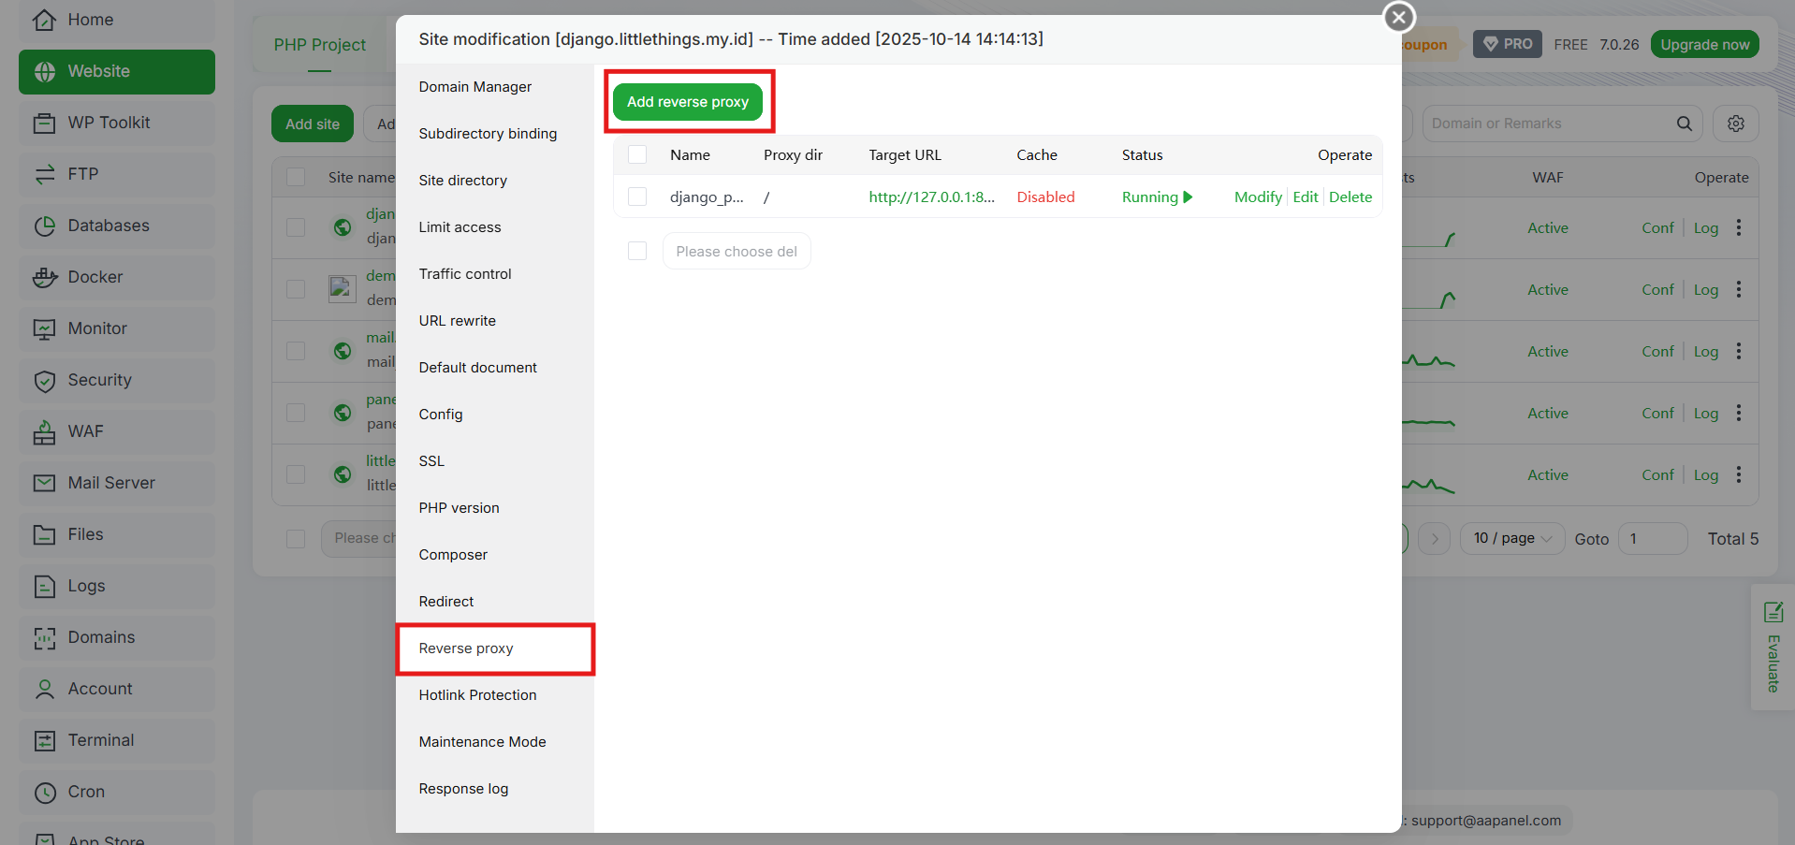This screenshot has height=845, width=1795.
Task: Click Delete link for django proxy
Action: 1350,197
